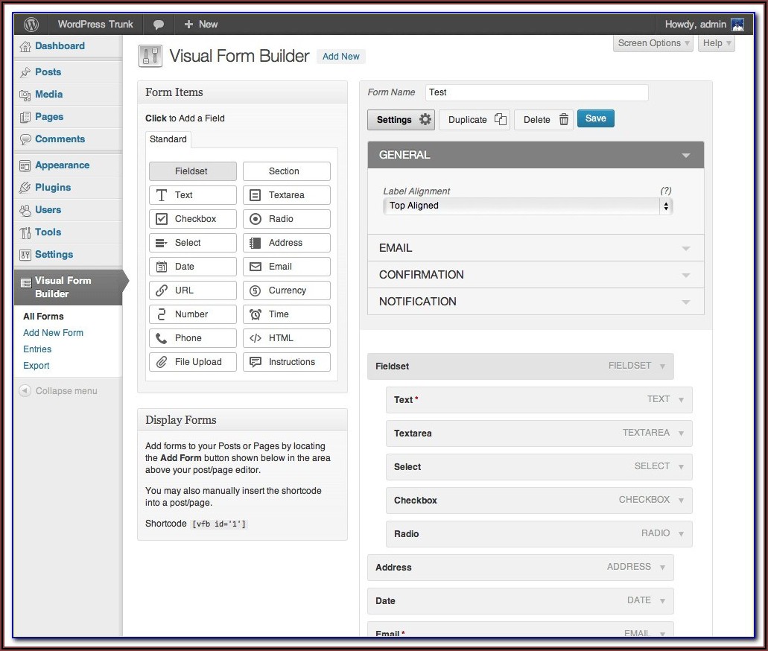The height and width of the screenshot is (651, 768).
Task: Add a File Upload field
Action: pyautogui.click(x=193, y=362)
